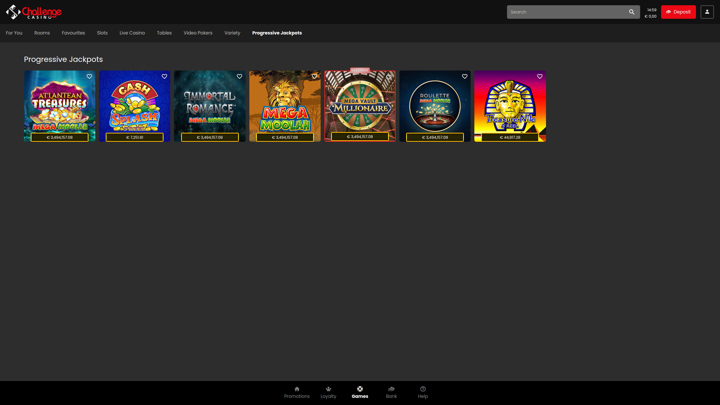Toggle the heart on Cash Splash
Screen dimensions: 720x405
(x=164, y=76)
